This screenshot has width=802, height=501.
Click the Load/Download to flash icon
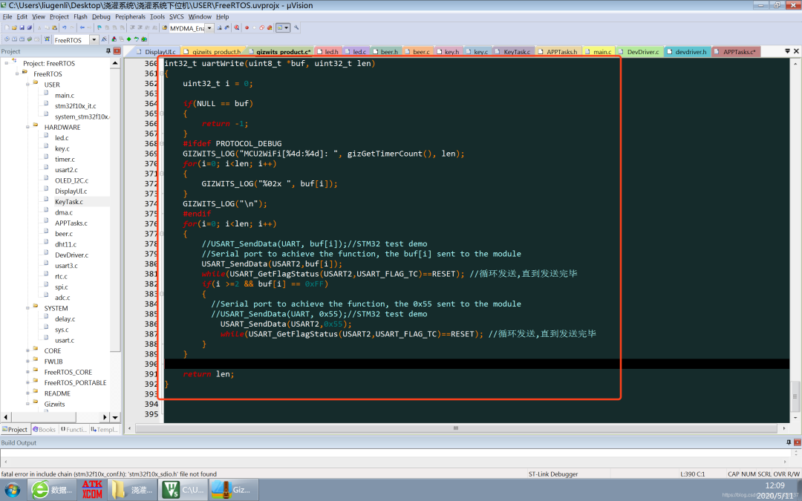pyautogui.click(x=47, y=39)
